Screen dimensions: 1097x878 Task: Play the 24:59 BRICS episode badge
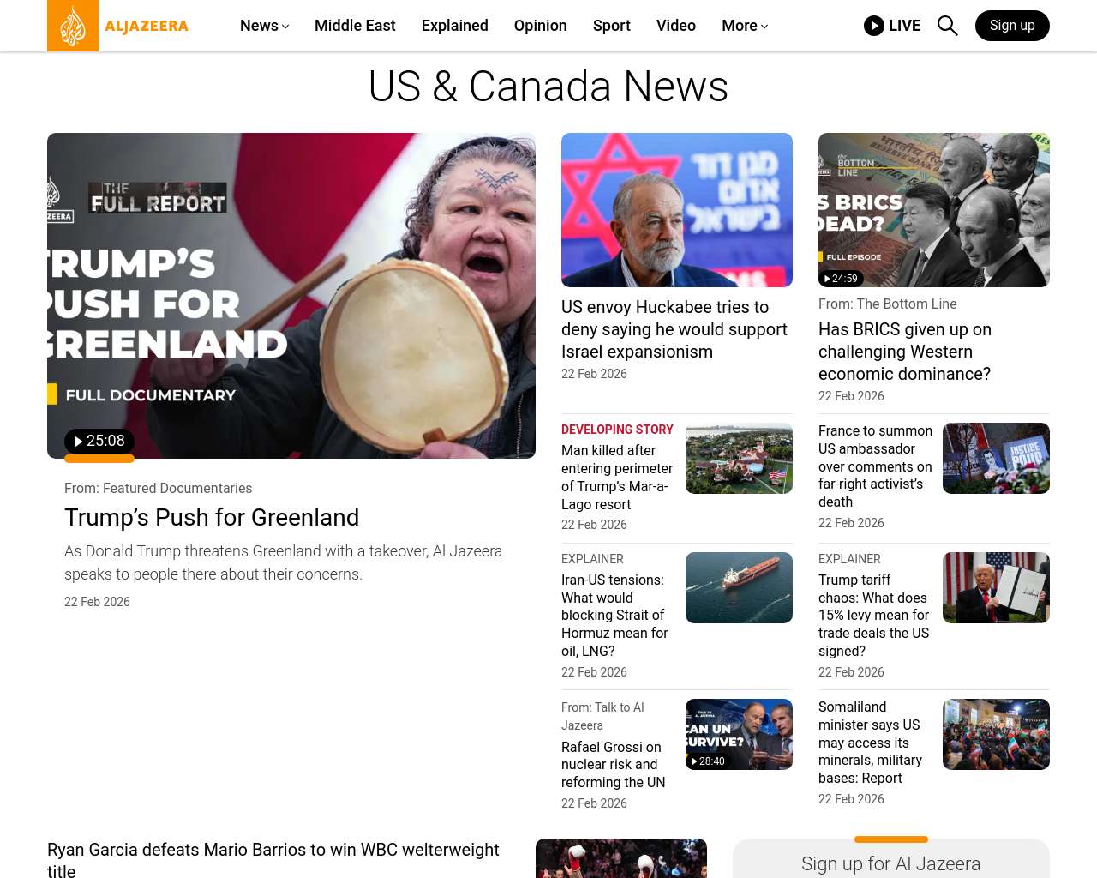pyautogui.click(x=841, y=279)
